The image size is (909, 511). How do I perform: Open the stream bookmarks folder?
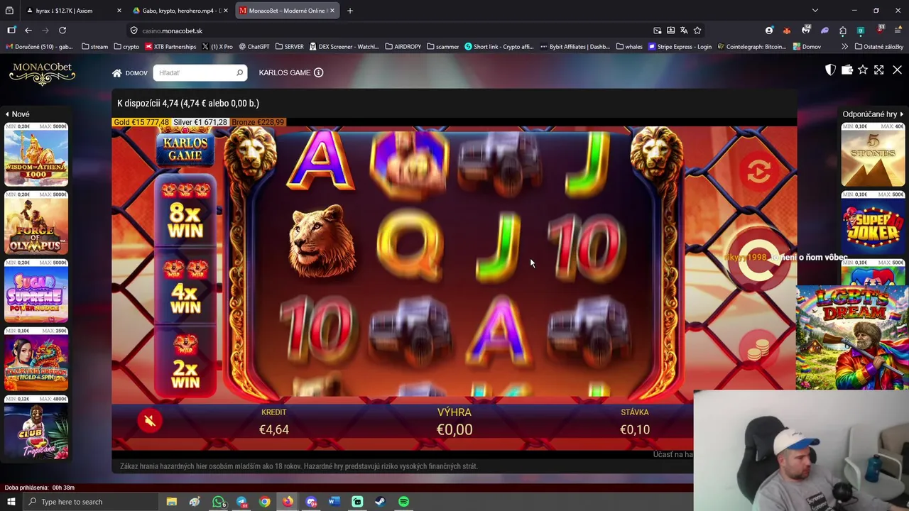coord(95,47)
